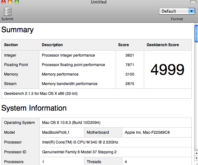Screen dimensions: 198x165
Task: Click the Motherboard label
Action: point(98,132)
